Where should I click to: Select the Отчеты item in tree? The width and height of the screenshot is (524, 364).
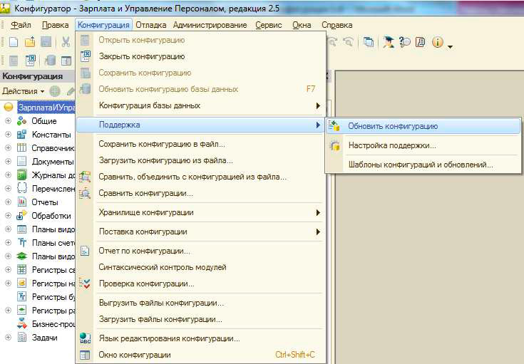(44, 202)
